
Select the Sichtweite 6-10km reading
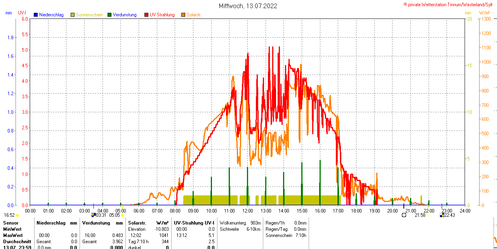pyautogui.click(x=240, y=229)
